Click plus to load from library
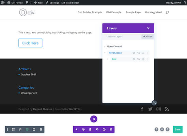 click(76, 129)
